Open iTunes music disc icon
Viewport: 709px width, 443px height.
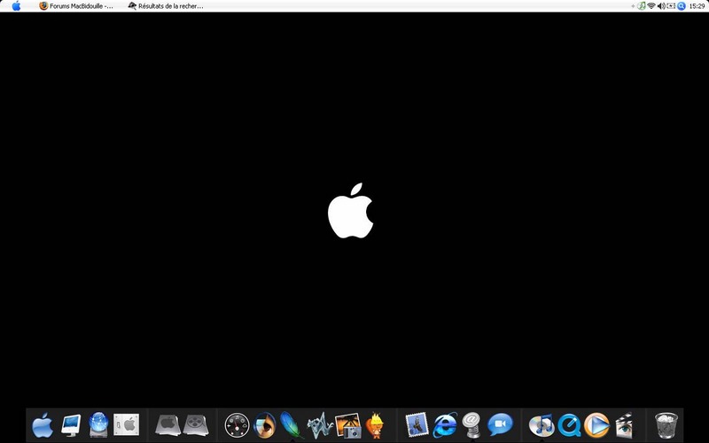point(541,425)
